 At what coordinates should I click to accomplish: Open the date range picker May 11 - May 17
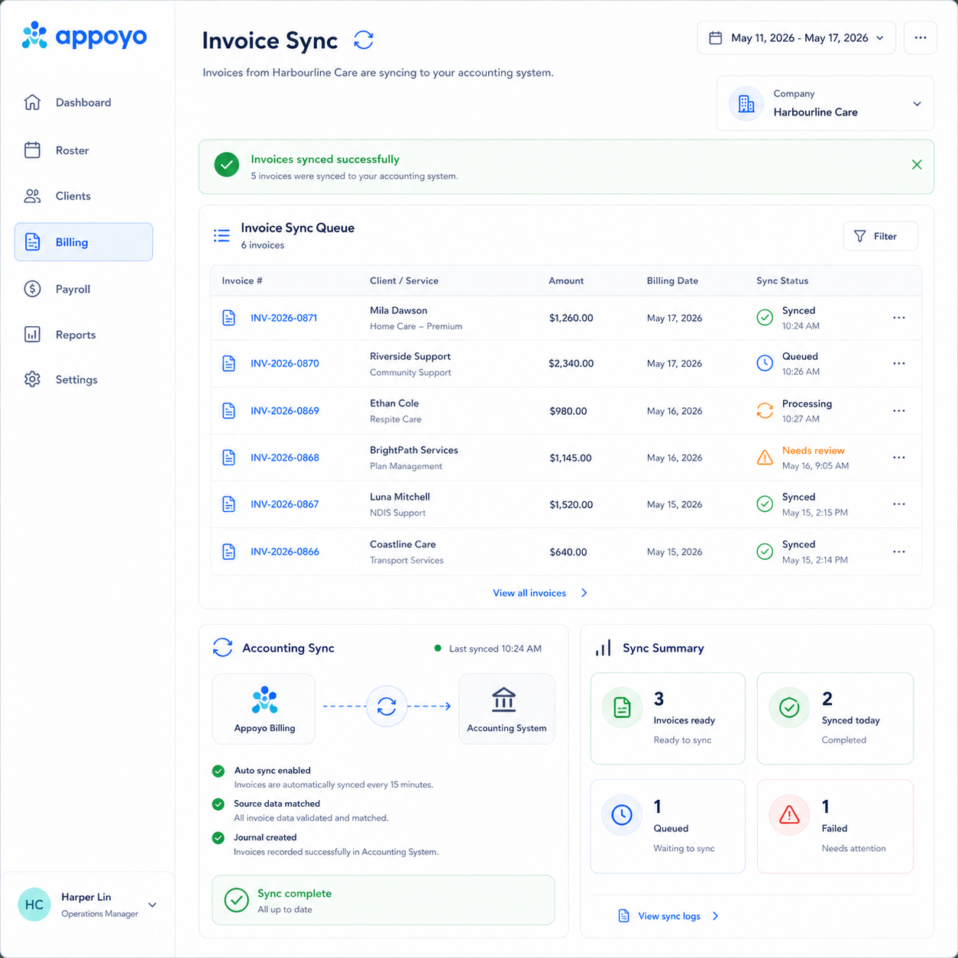[796, 37]
